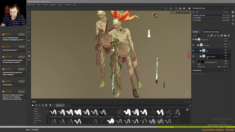Click the shelf import resources icon
The image size is (235, 132).
[x=46, y=105]
